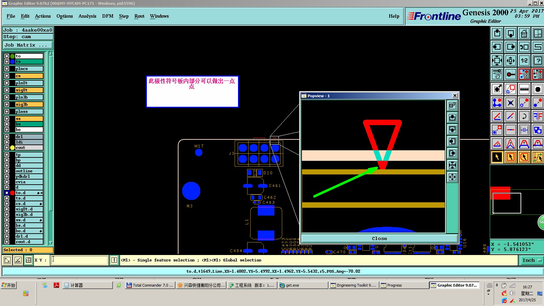Click the pan up arrow icon
544x306 pixels.
click(497, 33)
